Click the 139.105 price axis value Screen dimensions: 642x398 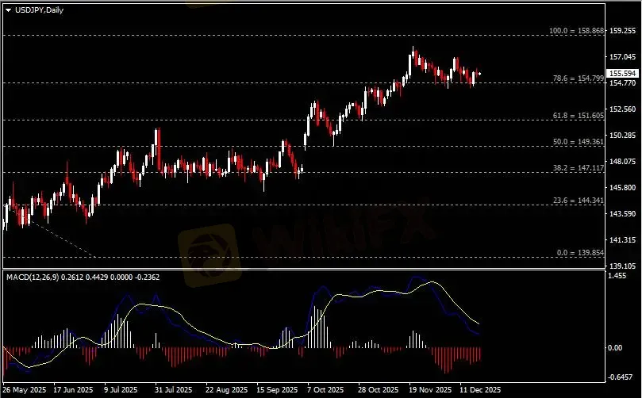623,266
